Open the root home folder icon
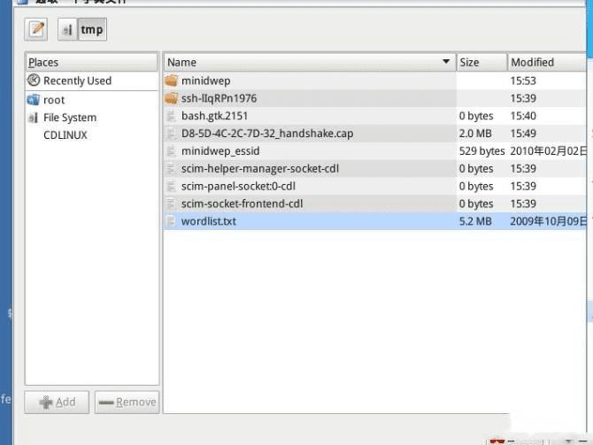 point(34,100)
